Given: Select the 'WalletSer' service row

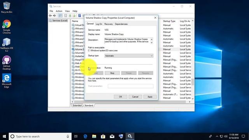Looking at the screenshot, I should pyautogui.click(x=78, y=56).
